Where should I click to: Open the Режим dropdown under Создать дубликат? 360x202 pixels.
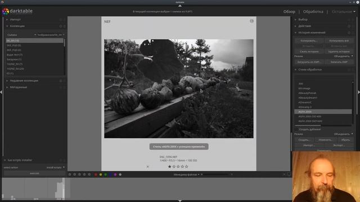(x=343, y=134)
